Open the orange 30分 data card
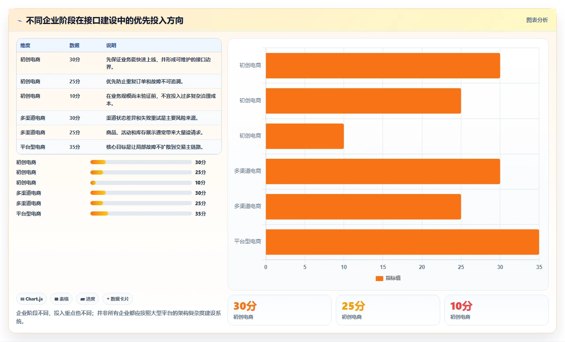The width and height of the screenshot is (565, 342). click(x=279, y=310)
